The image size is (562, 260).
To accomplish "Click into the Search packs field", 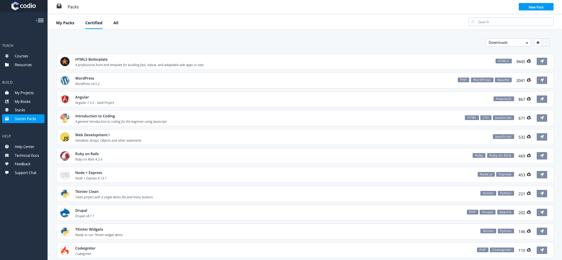I will pyautogui.click(x=511, y=22).
